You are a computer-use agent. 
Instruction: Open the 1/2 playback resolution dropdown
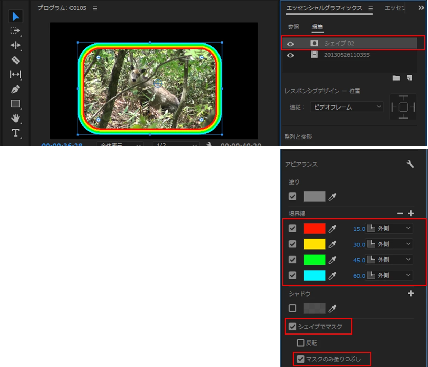click(176, 144)
